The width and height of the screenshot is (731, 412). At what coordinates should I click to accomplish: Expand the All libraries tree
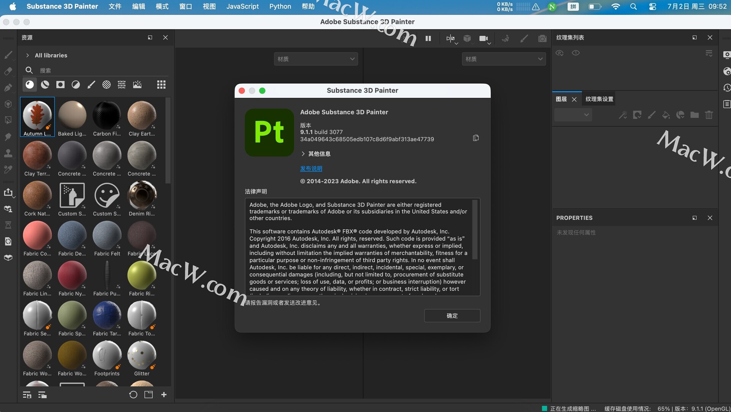coord(27,56)
